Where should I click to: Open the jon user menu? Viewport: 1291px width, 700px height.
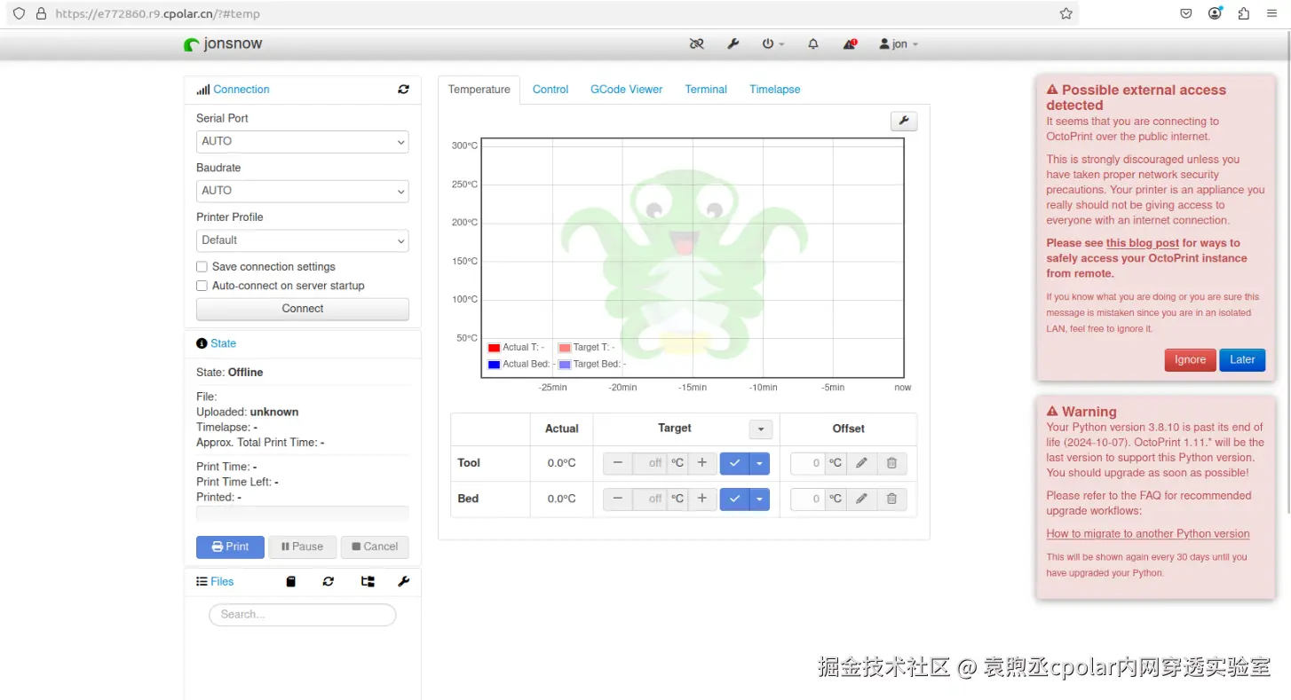(x=899, y=43)
